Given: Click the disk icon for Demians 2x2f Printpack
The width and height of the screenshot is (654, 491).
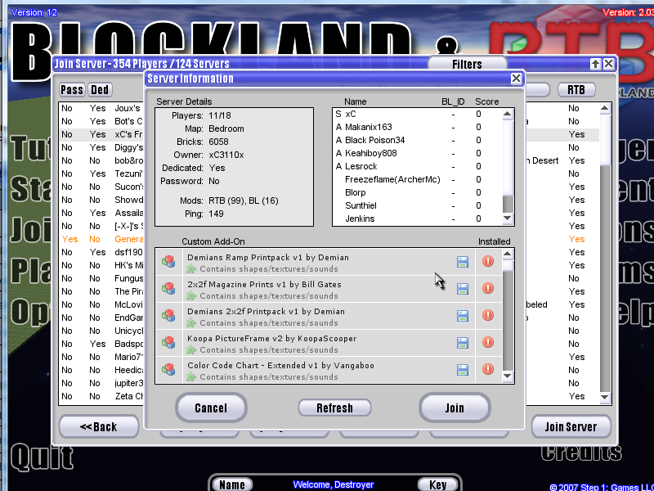Looking at the screenshot, I should click(x=462, y=316).
